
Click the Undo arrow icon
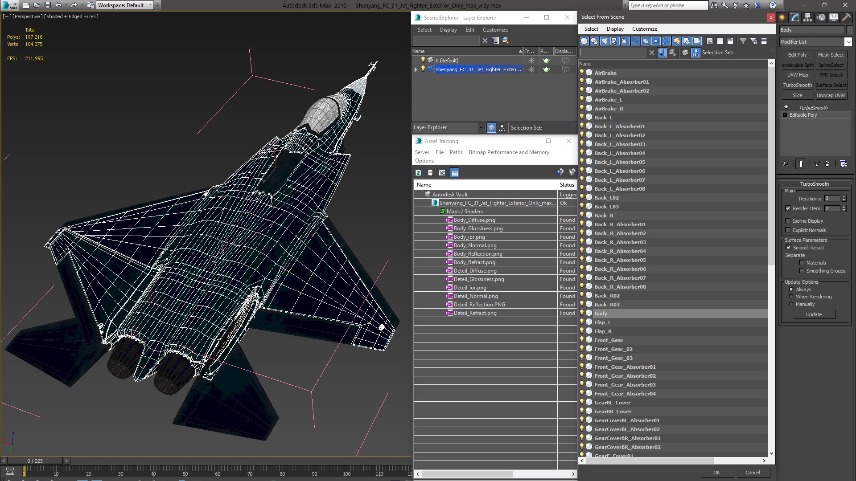point(58,5)
